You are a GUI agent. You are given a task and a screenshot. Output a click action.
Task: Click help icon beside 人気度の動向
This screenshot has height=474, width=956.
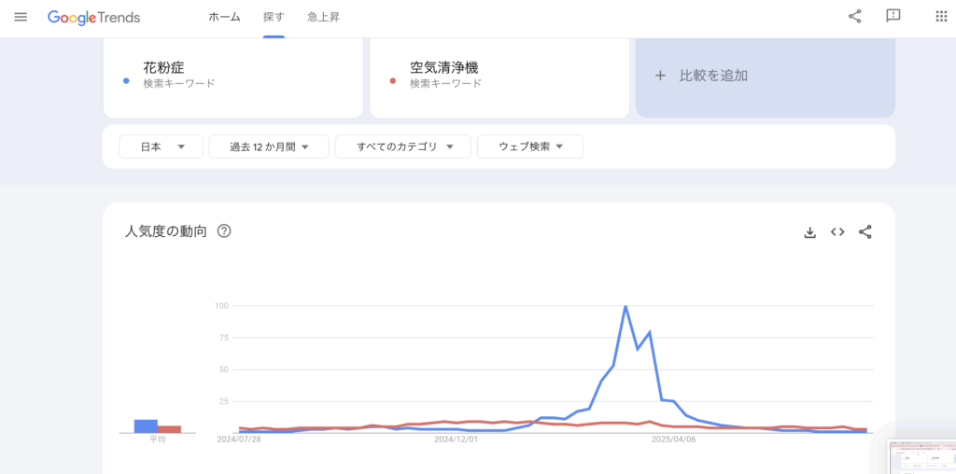coord(224,231)
